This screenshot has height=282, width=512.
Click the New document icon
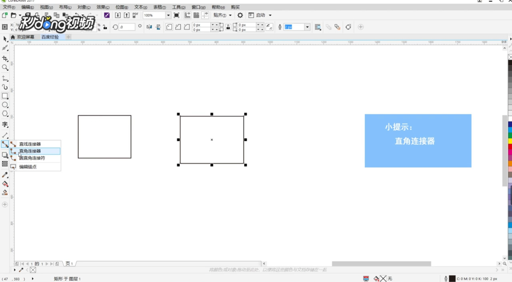point(5,15)
